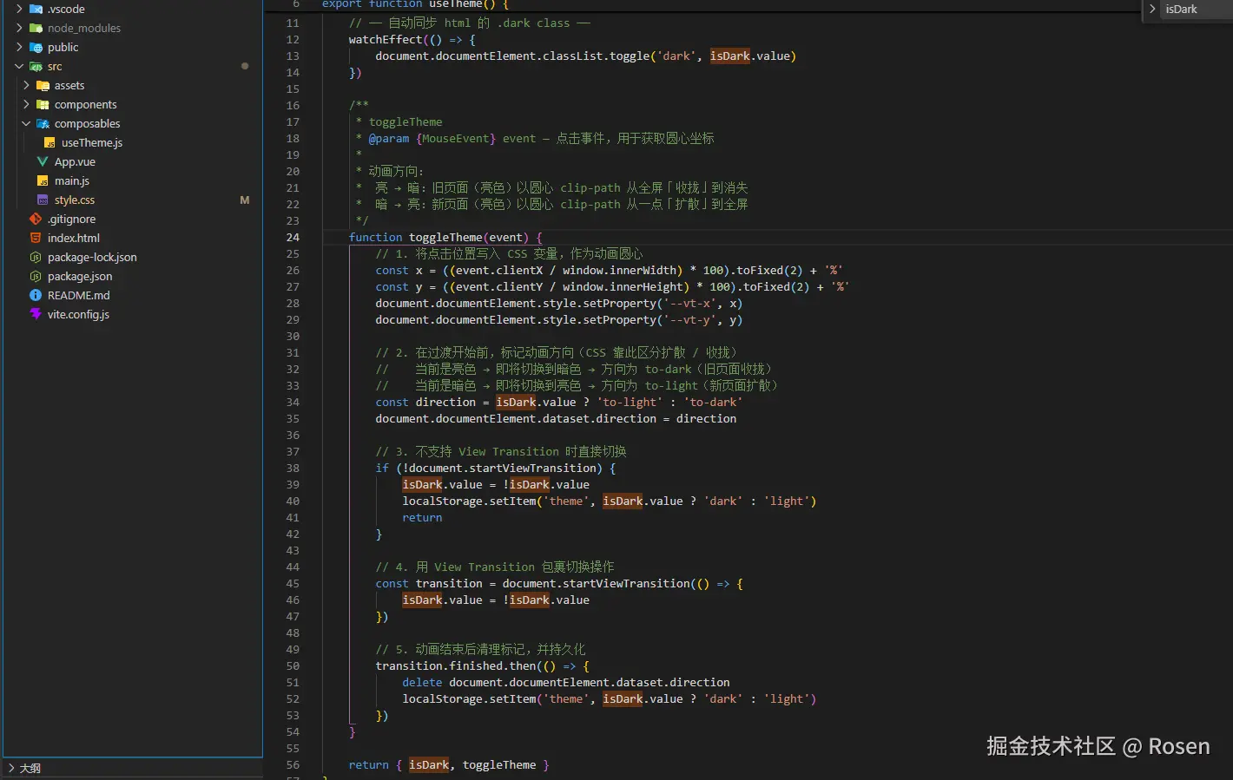Expand the assets folder chevron

point(26,85)
